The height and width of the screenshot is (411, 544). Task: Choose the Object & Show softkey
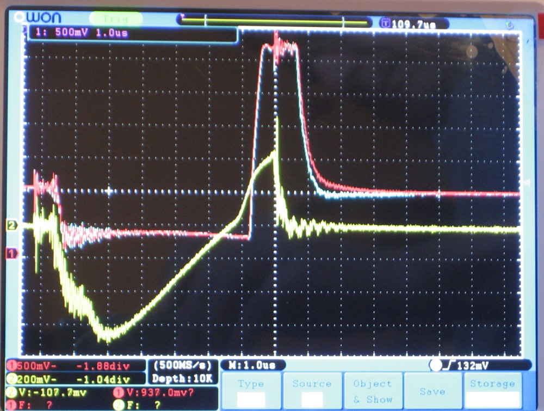click(x=373, y=391)
